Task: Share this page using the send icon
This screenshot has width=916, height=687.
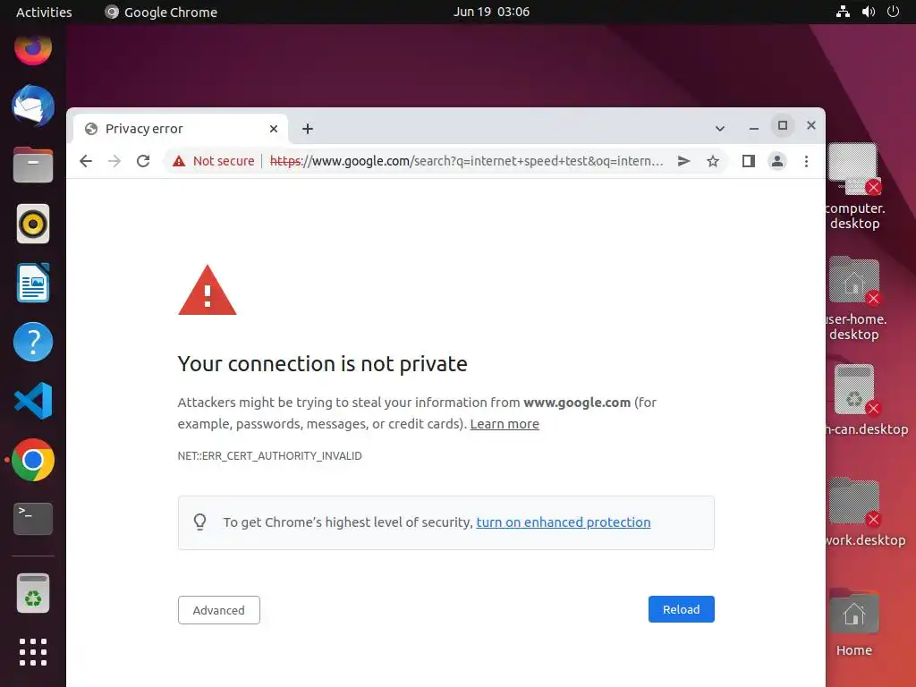Action: [683, 161]
